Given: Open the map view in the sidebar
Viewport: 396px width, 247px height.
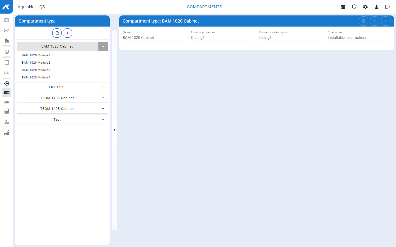Looking at the screenshot, I should tap(6, 20).
